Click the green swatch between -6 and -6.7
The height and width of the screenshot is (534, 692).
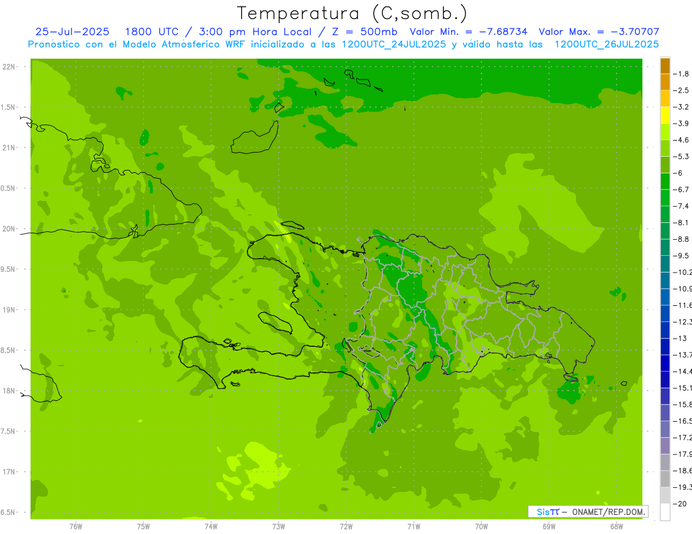(x=665, y=181)
